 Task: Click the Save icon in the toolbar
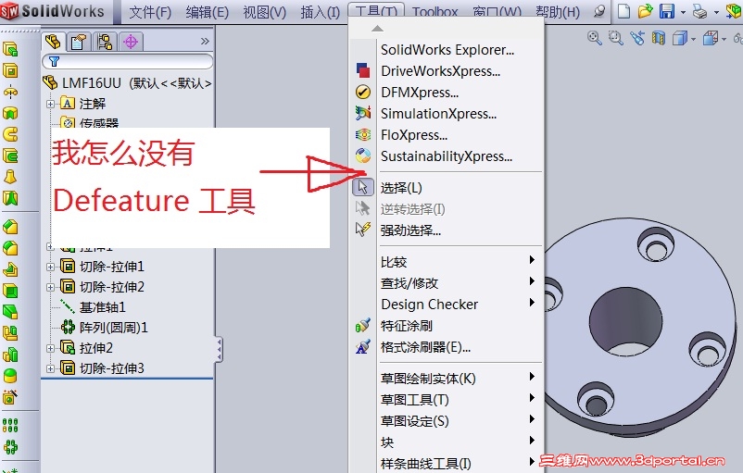coord(667,11)
